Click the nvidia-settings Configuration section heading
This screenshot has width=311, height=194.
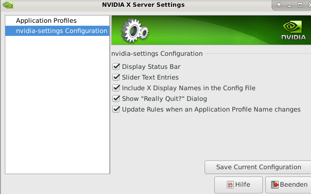pos(157,54)
